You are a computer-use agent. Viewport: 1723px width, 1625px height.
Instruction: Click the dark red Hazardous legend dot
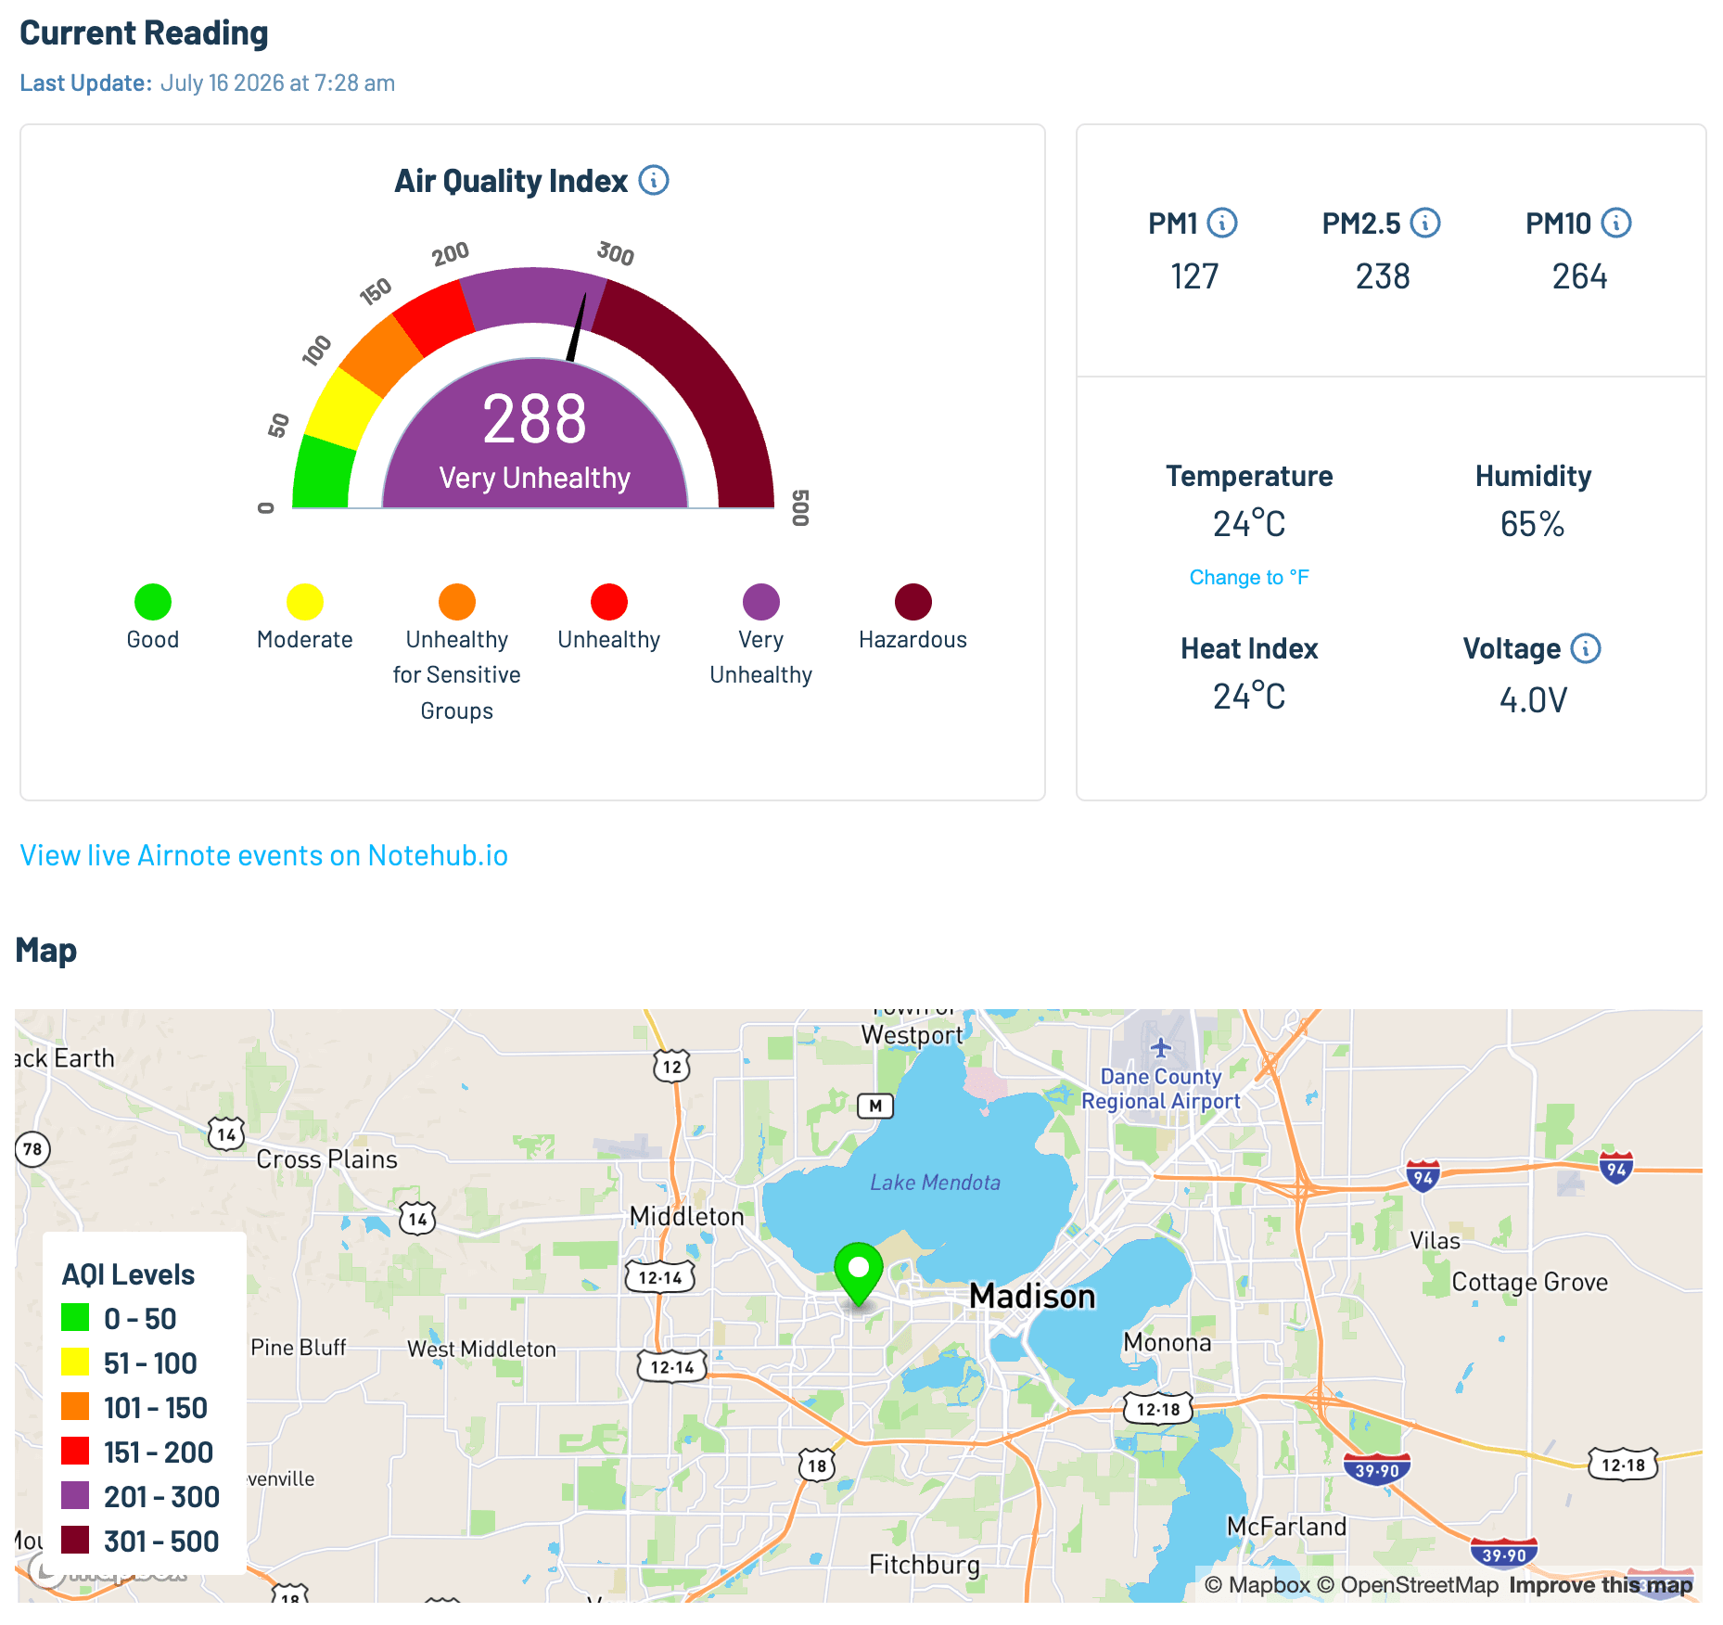pyautogui.click(x=913, y=602)
